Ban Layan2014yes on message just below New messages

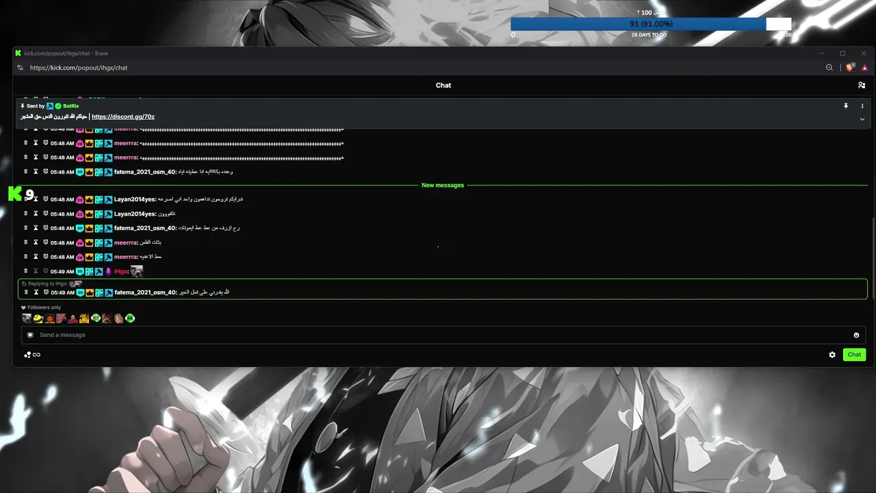(45, 199)
